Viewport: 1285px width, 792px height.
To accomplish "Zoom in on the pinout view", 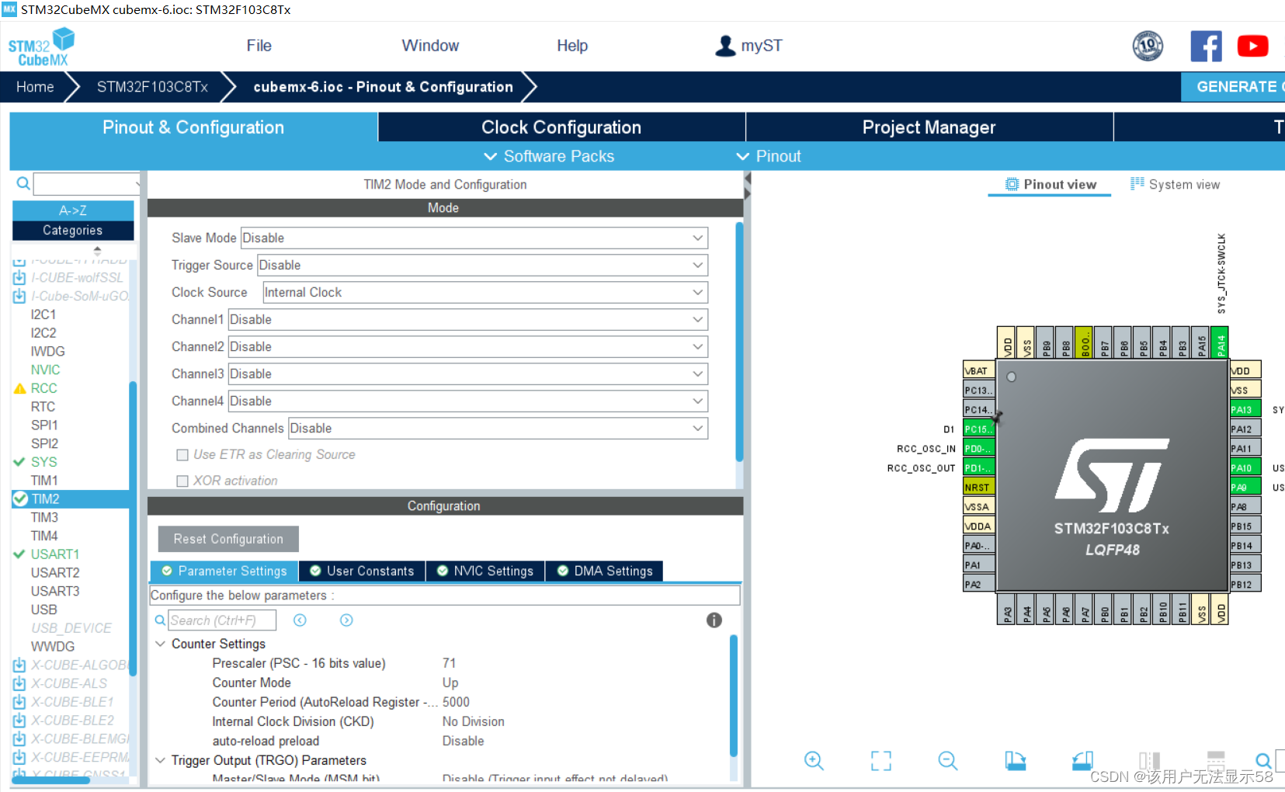I will (x=814, y=760).
